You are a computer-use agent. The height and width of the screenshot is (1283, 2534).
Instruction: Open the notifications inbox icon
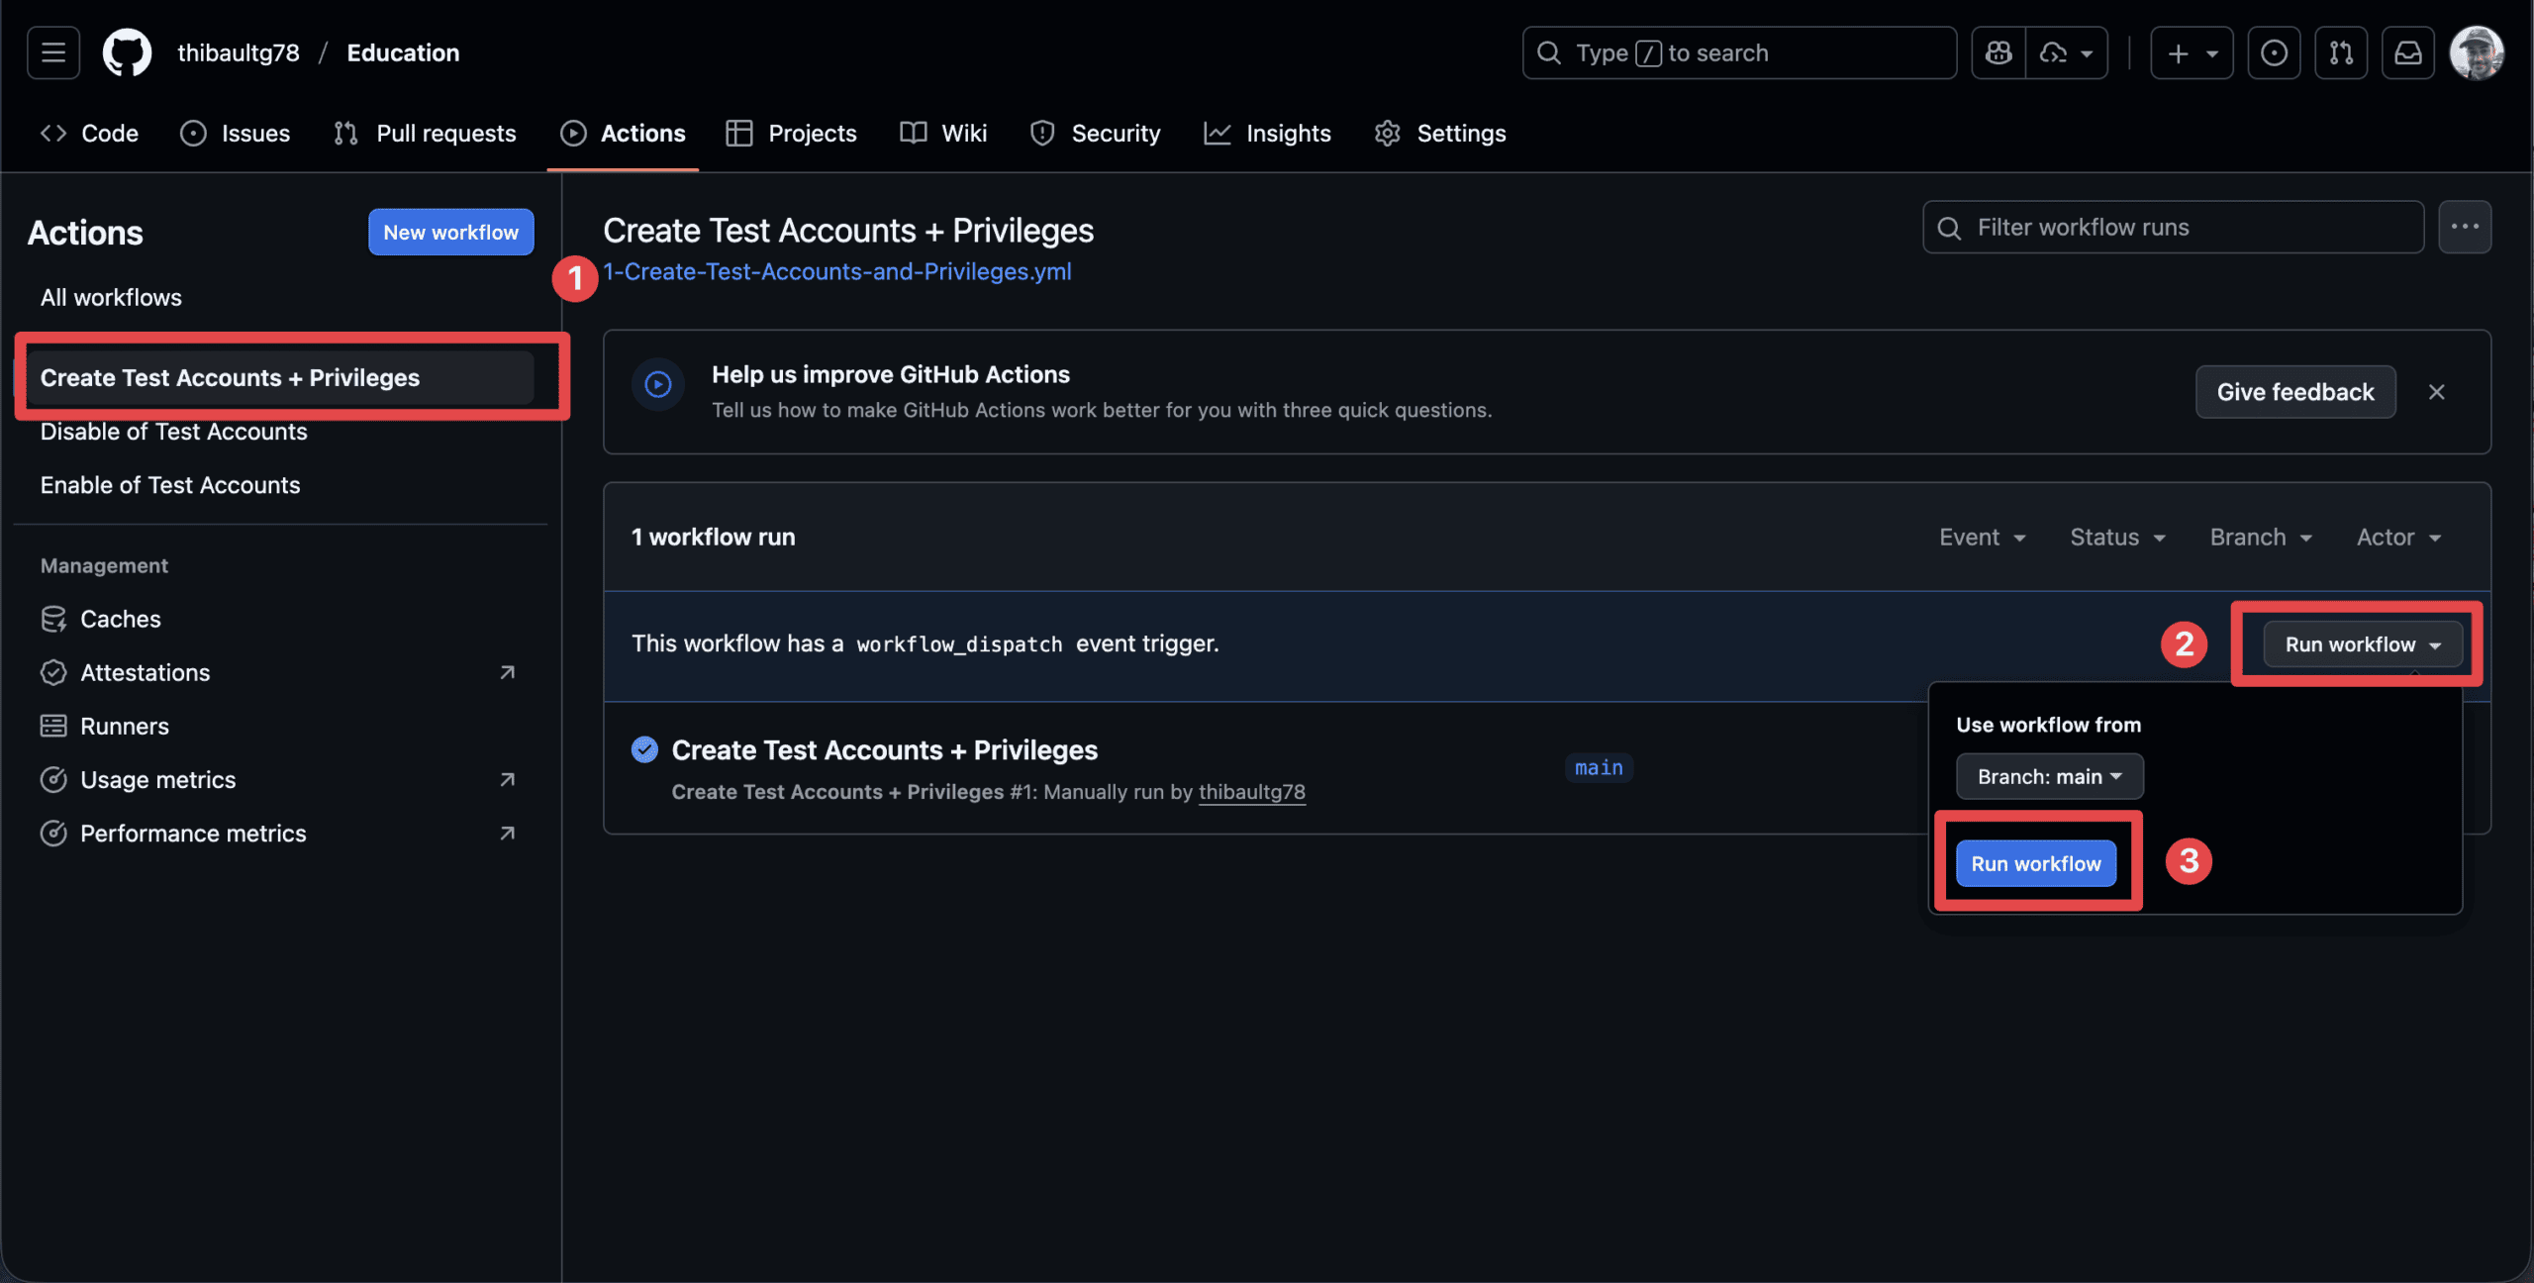(x=2407, y=52)
